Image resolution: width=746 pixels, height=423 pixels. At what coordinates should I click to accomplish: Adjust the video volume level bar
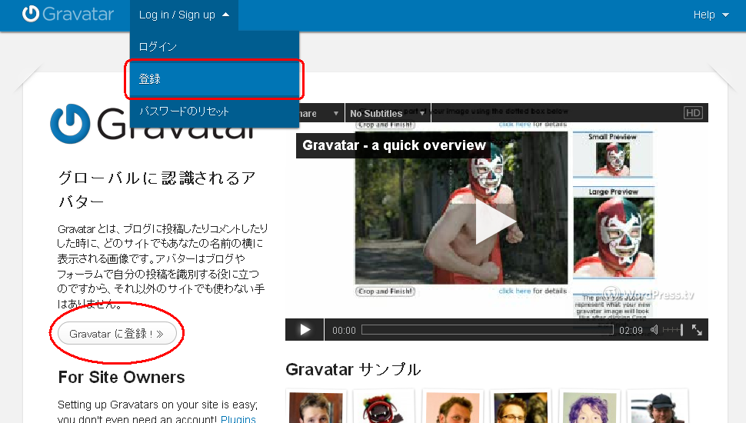[673, 330]
